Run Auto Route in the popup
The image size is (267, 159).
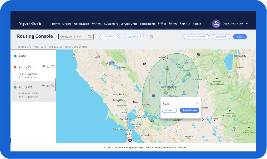point(189,110)
